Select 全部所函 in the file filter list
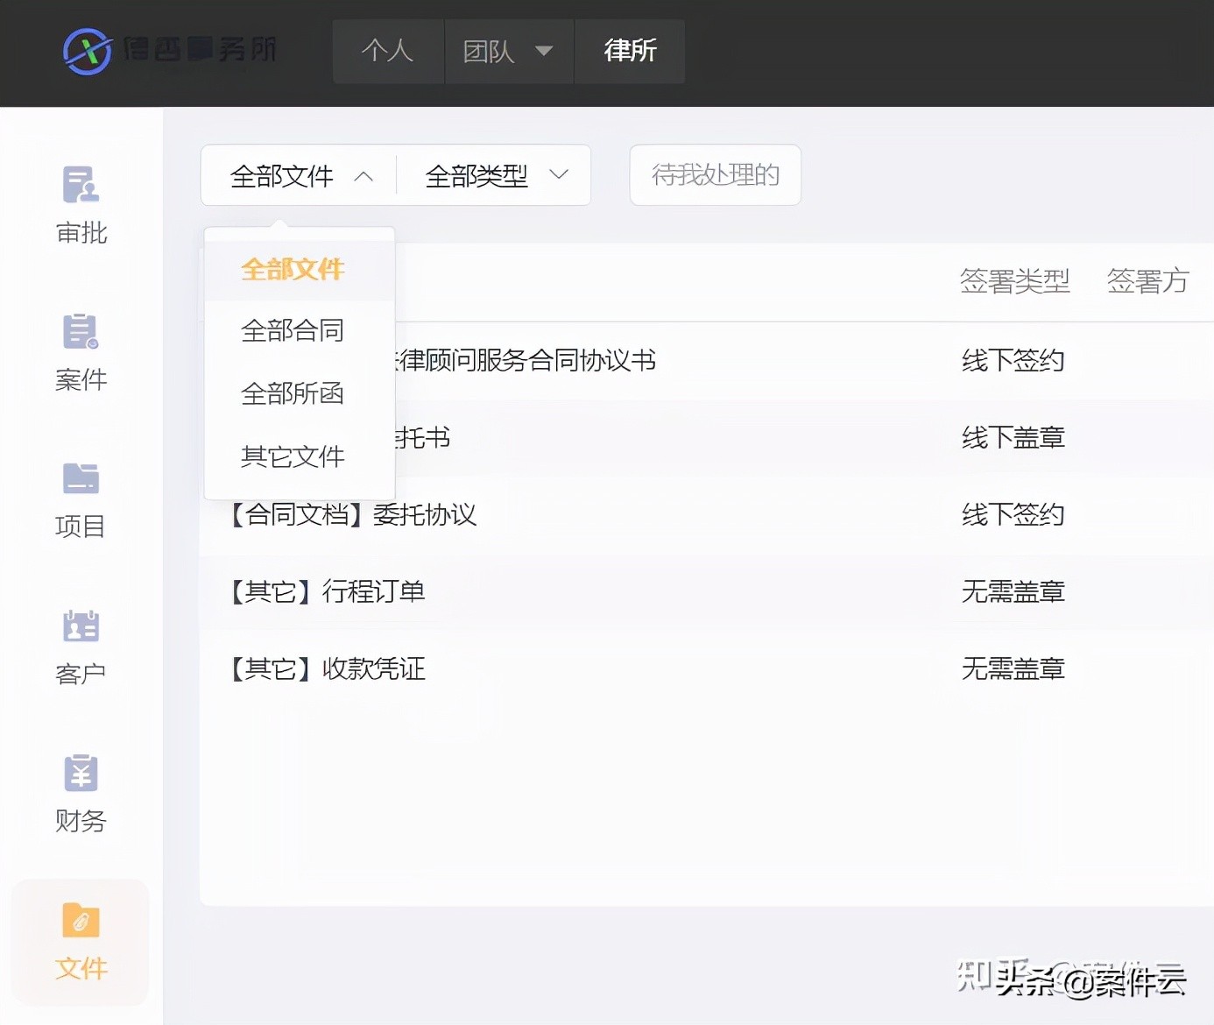The width and height of the screenshot is (1214, 1025). [x=293, y=393]
